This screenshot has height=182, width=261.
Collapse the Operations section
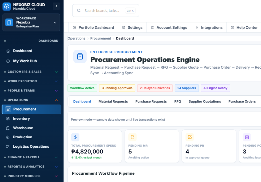[x=32, y=100]
